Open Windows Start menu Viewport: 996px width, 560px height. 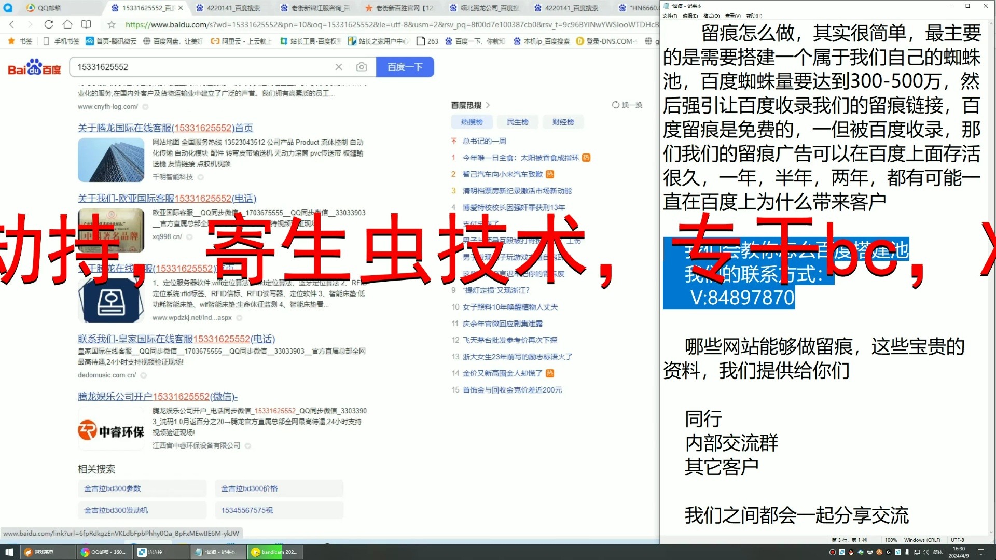point(9,552)
